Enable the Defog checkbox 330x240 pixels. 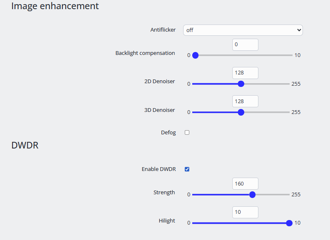(x=187, y=133)
